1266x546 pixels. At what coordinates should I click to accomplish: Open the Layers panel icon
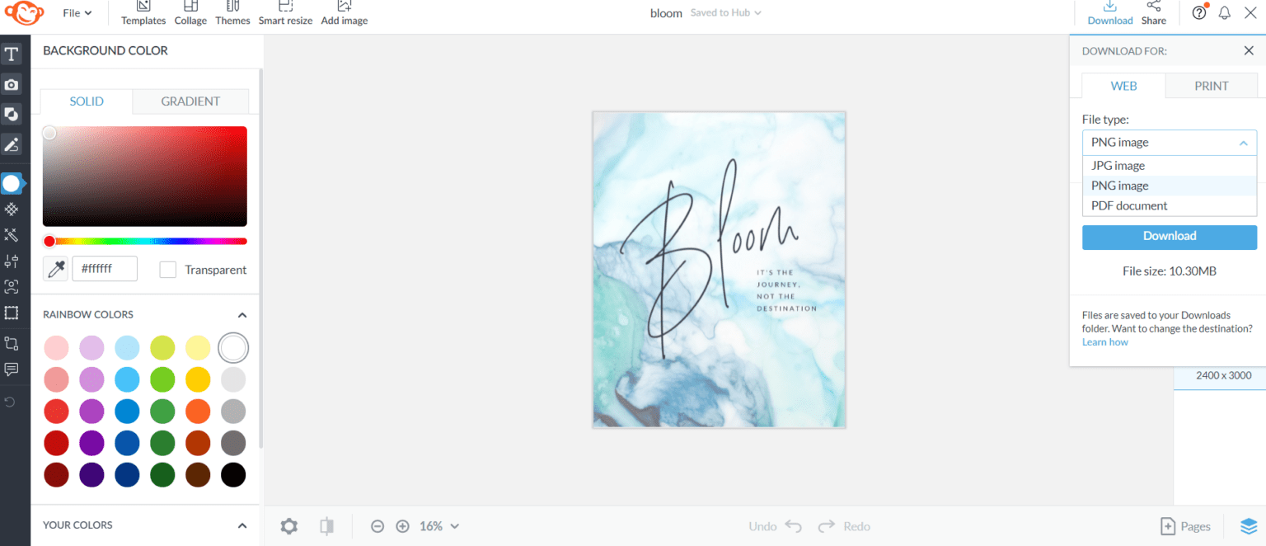click(1250, 526)
